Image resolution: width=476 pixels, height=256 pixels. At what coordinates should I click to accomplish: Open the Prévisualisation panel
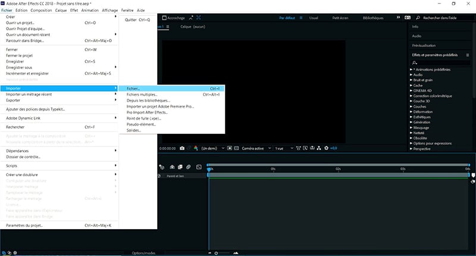[424, 45]
